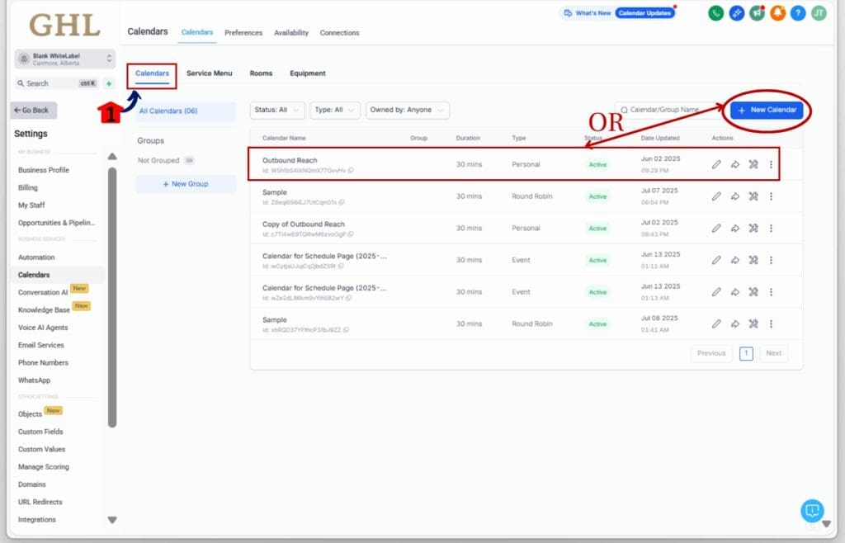Viewport: 845px width, 543px height.
Task: Open the three-dot menu for Outbound Reach
Action: pyautogui.click(x=772, y=164)
